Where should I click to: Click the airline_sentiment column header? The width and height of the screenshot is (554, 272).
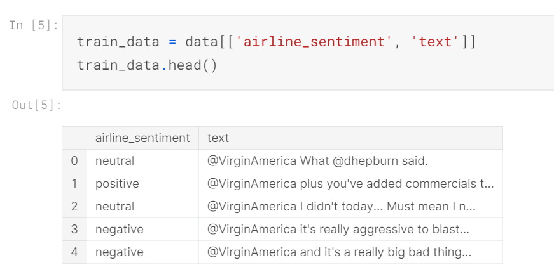[x=142, y=138]
